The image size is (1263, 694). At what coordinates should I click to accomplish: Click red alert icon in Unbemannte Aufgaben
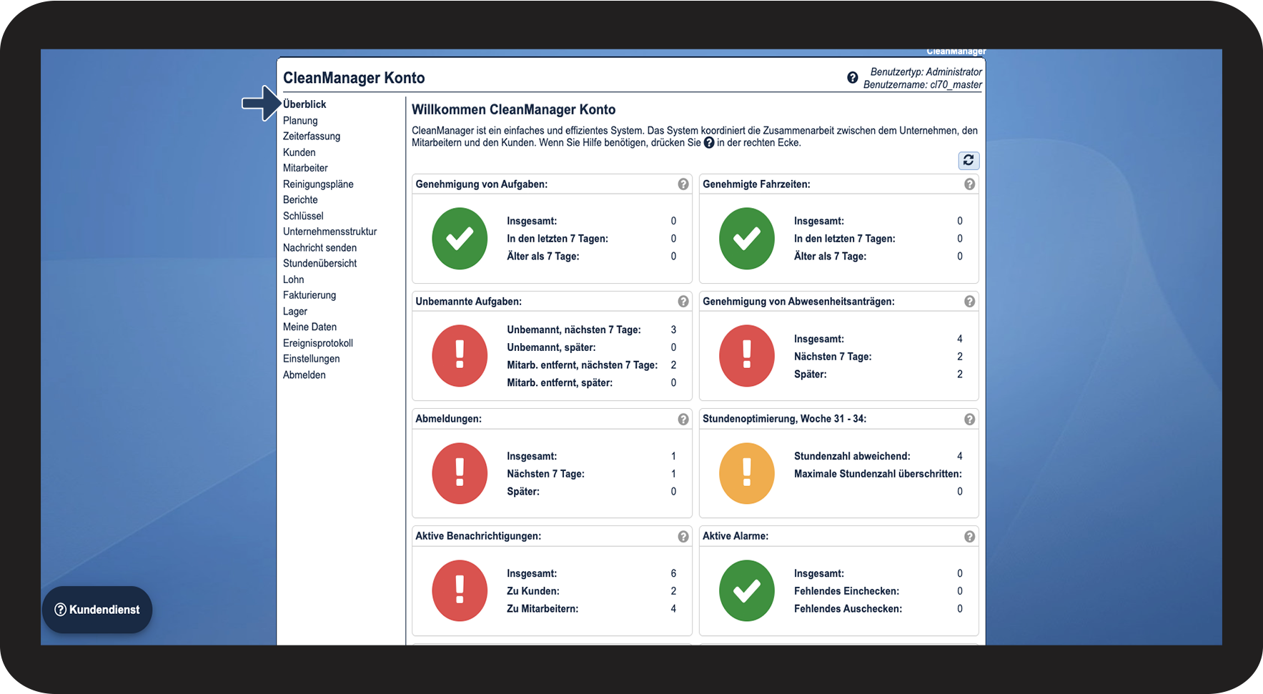[460, 356]
